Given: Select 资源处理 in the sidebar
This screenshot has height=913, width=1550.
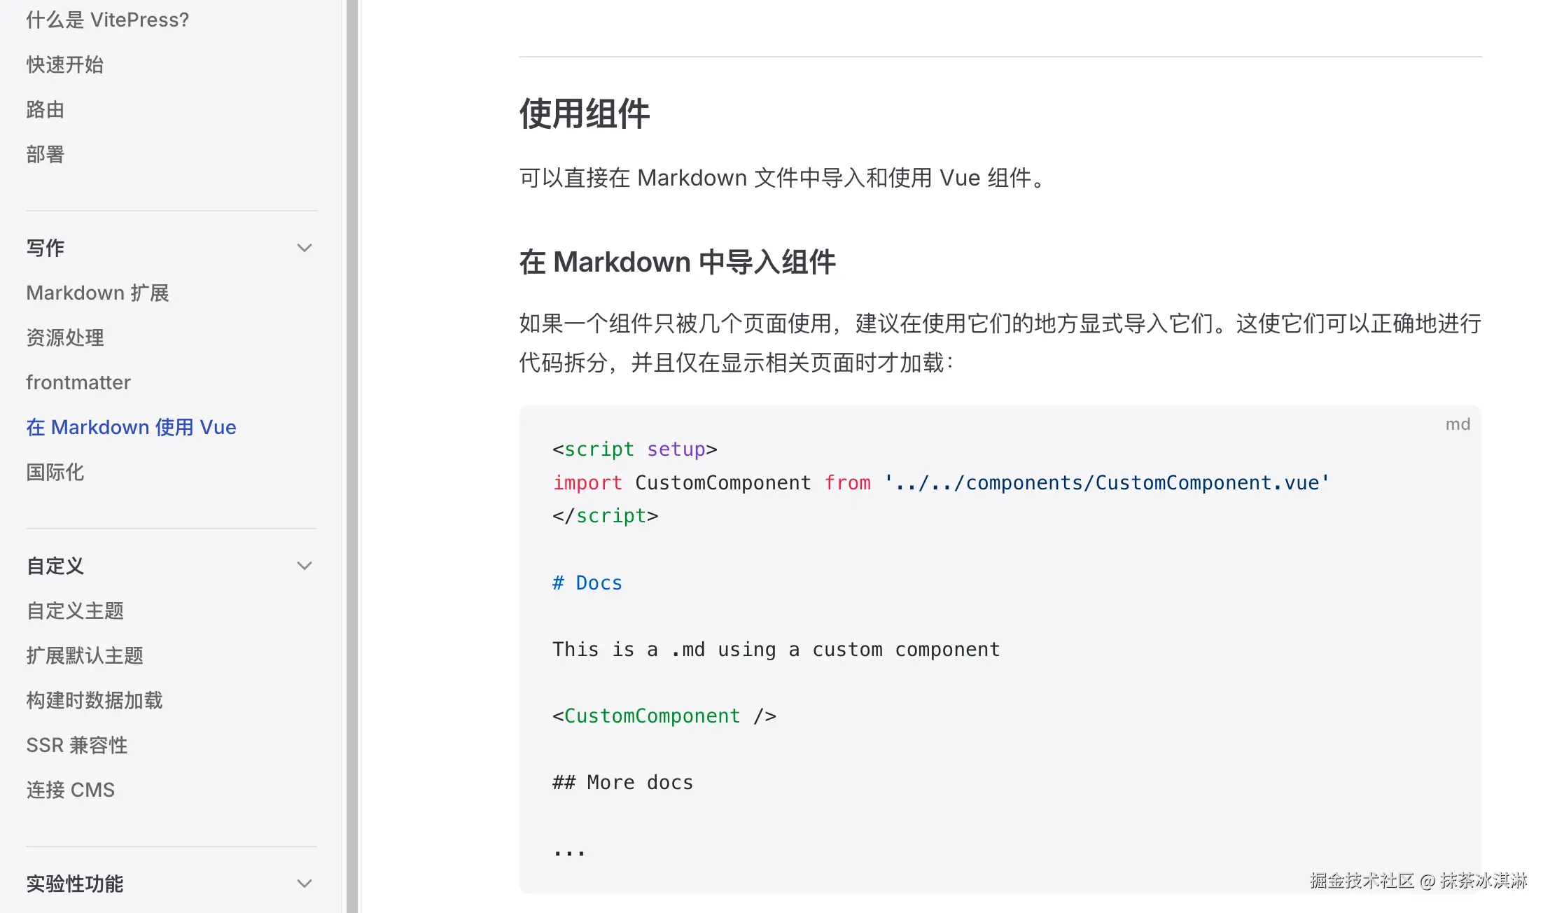Looking at the screenshot, I should [64, 337].
